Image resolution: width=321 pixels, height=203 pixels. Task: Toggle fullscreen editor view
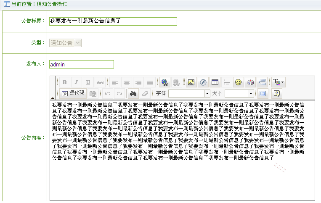click(x=263, y=93)
